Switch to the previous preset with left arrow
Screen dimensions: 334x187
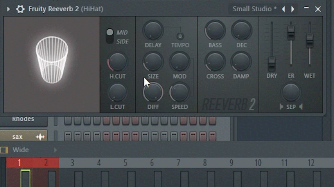[x=284, y=9]
